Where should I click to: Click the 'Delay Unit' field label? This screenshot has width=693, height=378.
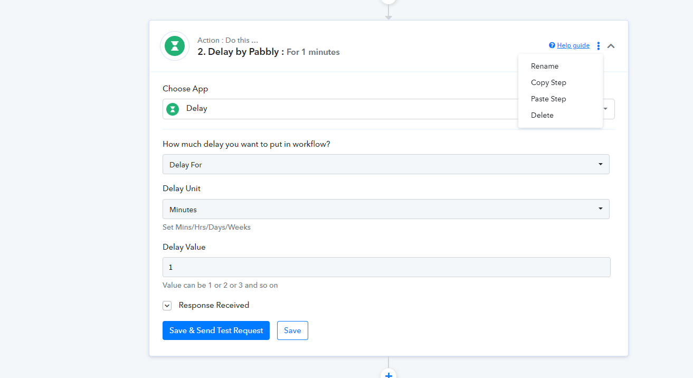[x=182, y=188]
